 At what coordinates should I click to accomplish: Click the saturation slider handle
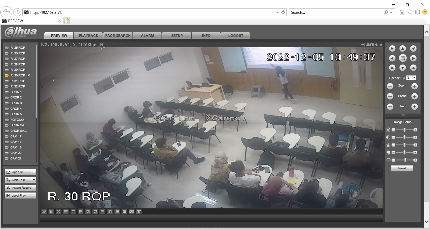(405, 145)
